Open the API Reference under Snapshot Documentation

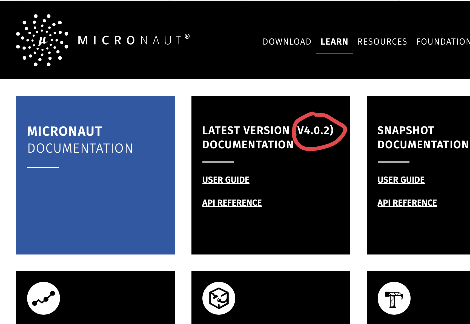click(407, 203)
